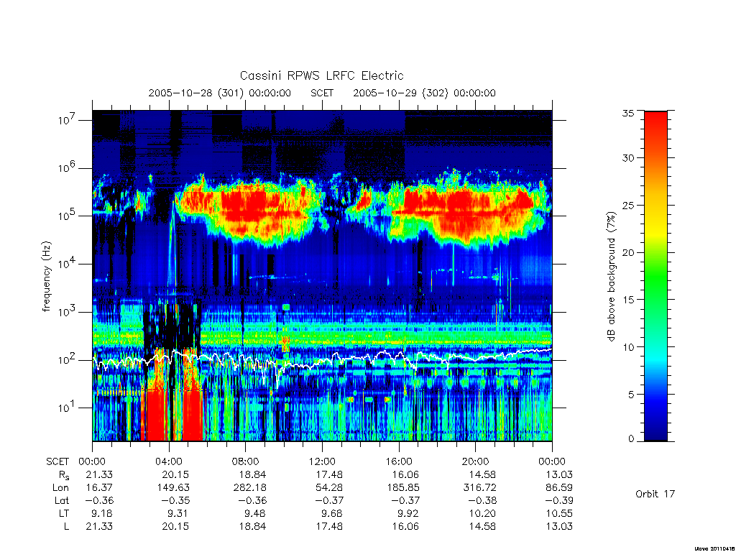Click Lon value '185.85'
Screen dimensions: 736x552
(403, 488)
